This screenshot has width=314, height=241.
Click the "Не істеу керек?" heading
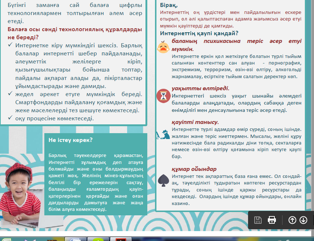click(70, 140)
